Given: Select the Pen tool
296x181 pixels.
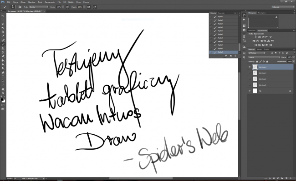Looking at the screenshot, I should click(3, 73).
